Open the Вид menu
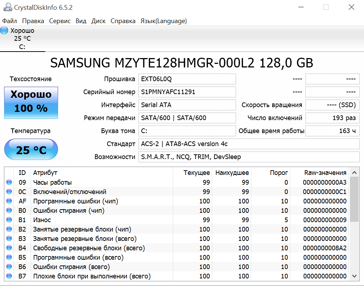364x286 pixels. tap(81, 21)
